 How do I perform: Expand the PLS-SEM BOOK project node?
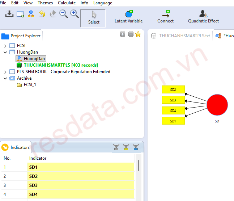(x=5, y=72)
